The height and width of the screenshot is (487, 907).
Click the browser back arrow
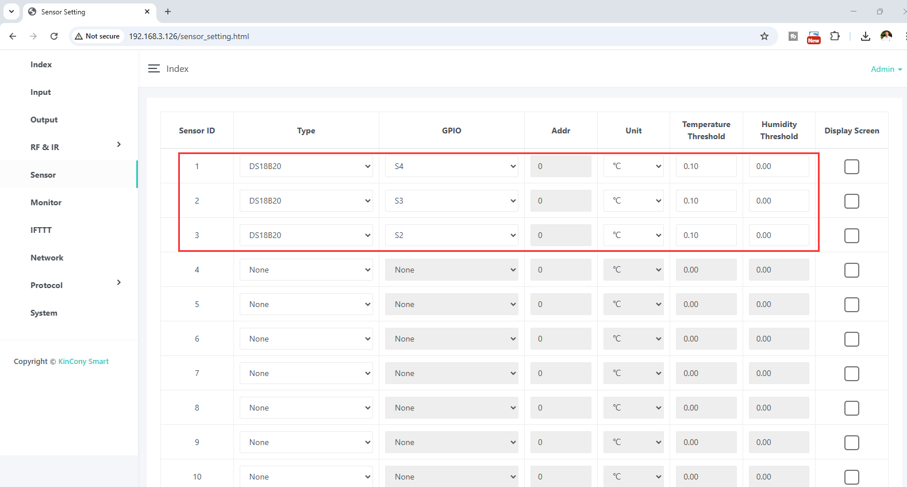(x=13, y=36)
